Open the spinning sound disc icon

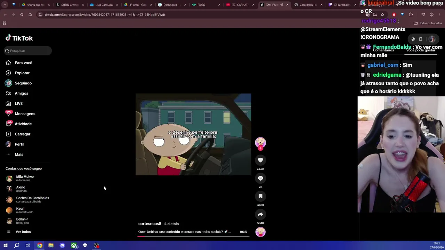[x=260, y=232]
